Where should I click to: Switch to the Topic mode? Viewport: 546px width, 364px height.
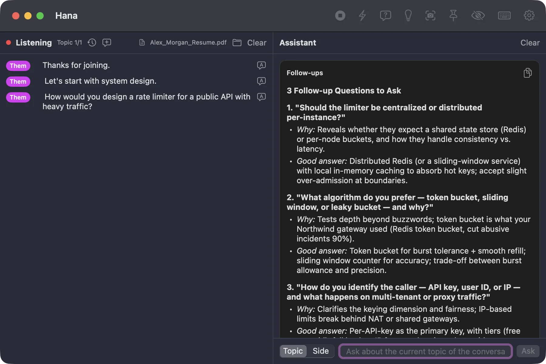293,351
